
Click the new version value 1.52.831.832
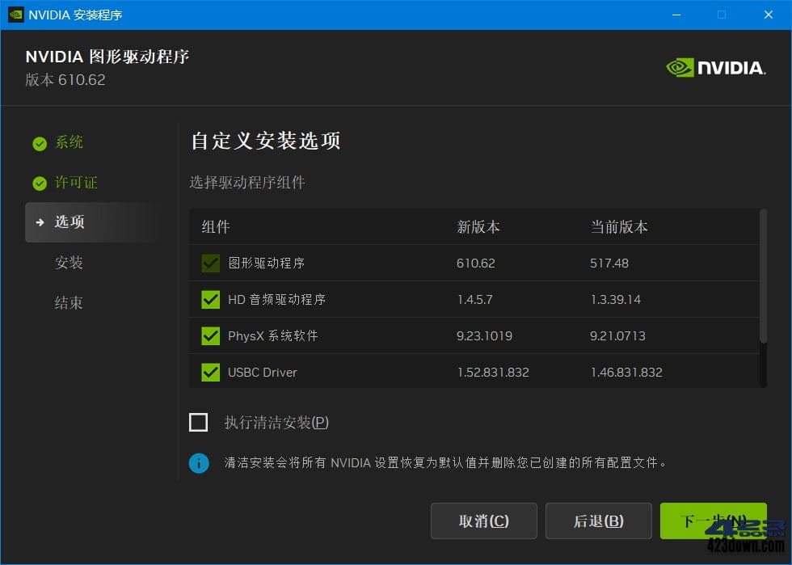tap(493, 373)
